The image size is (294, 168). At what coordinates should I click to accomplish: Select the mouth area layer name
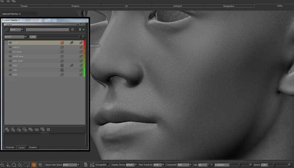[18, 56]
